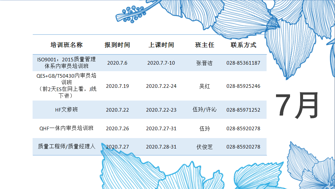The image size is (335, 189).
Task: Click the 上课时间 column header
Action: pos(161,45)
